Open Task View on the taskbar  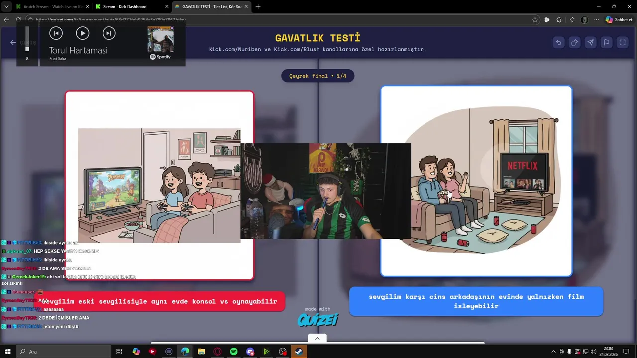[x=119, y=352]
